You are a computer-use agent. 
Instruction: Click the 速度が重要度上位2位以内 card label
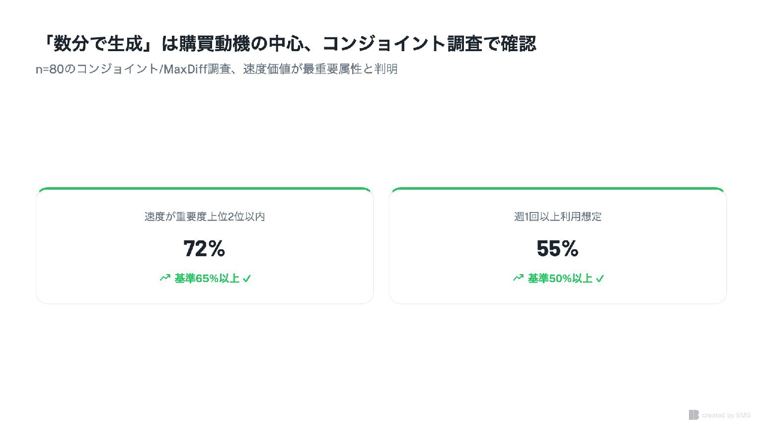[205, 216]
